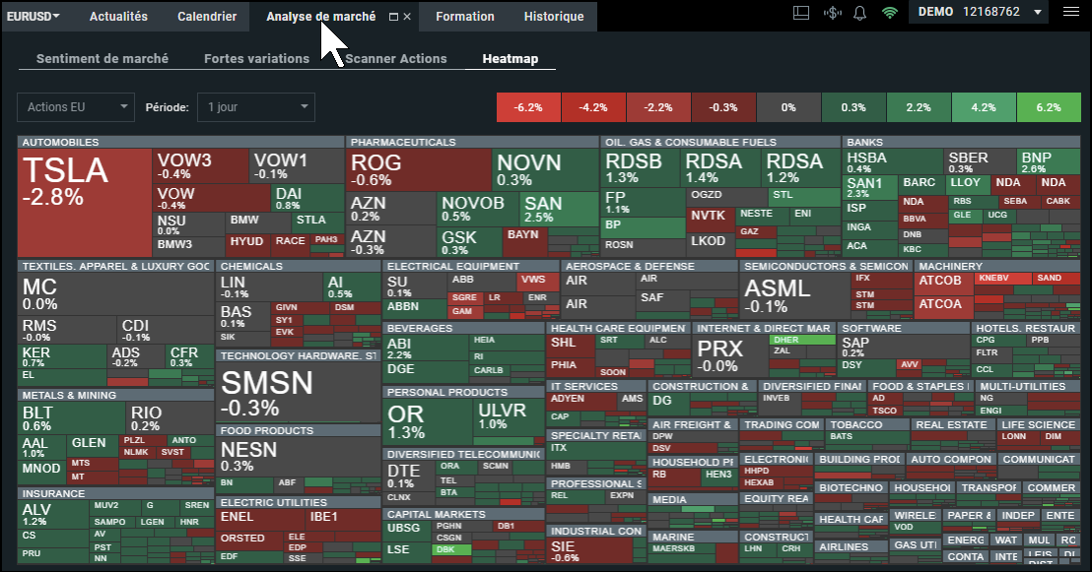Click the 0% legend swatch

point(788,107)
